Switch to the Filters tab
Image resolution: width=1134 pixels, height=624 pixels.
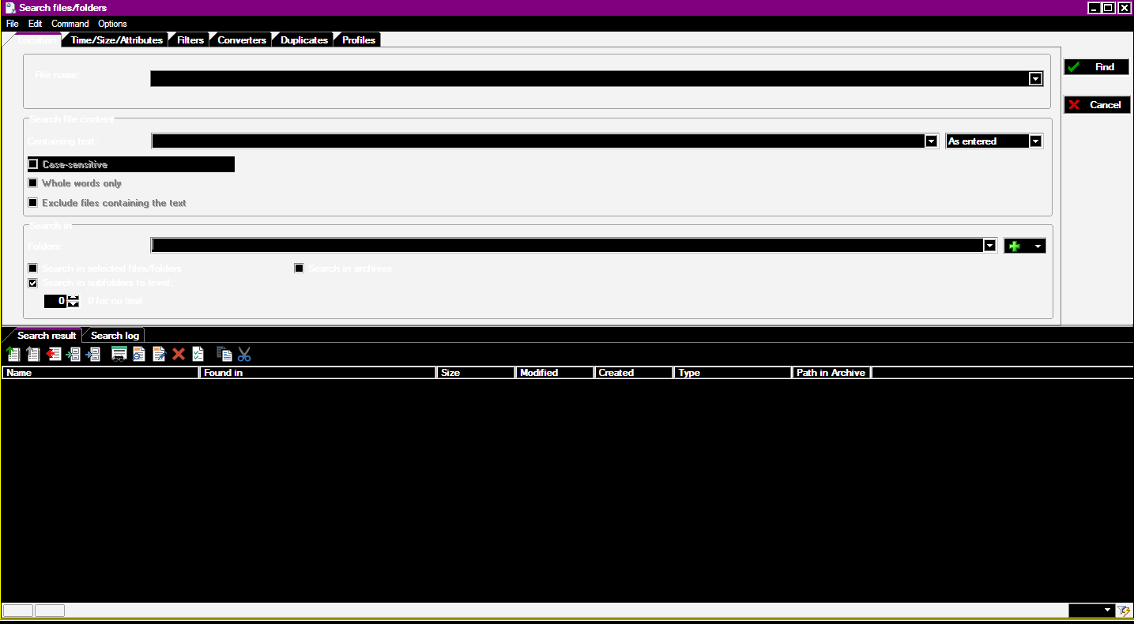(190, 39)
